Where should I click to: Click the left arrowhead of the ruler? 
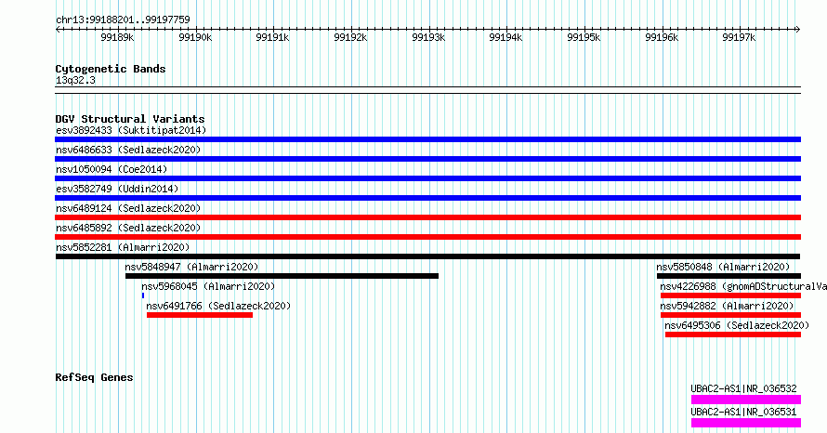(58, 30)
